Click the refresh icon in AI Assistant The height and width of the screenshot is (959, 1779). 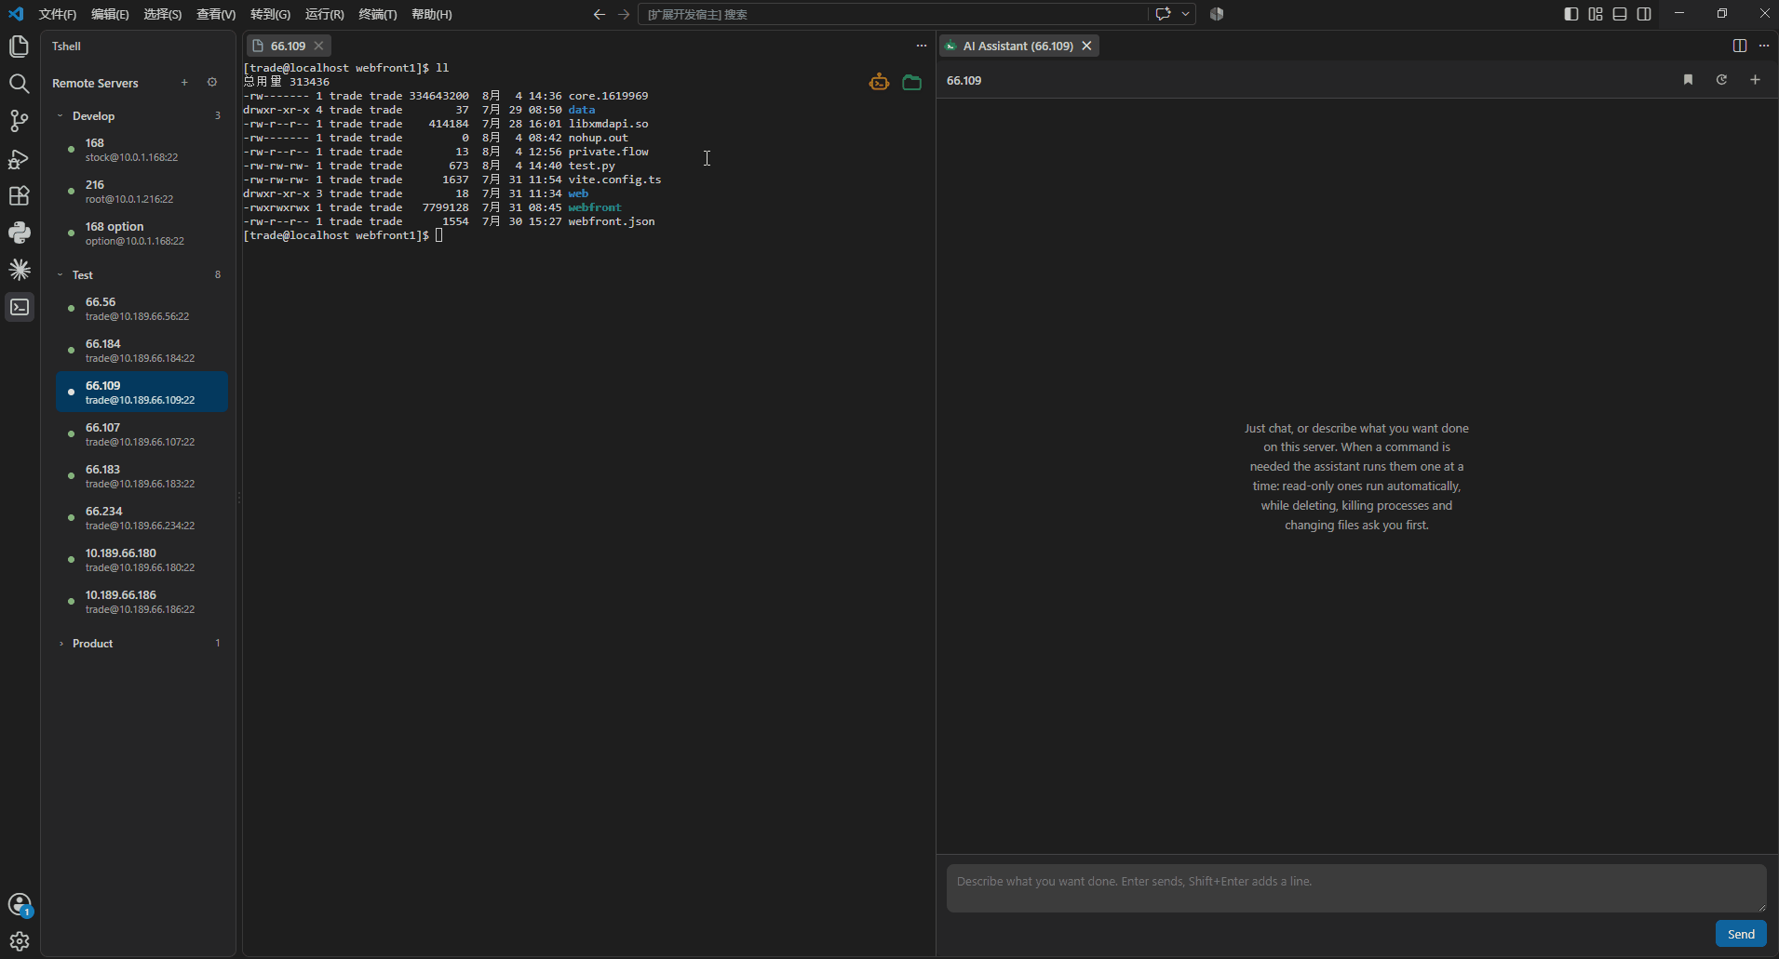[1721, 80]
